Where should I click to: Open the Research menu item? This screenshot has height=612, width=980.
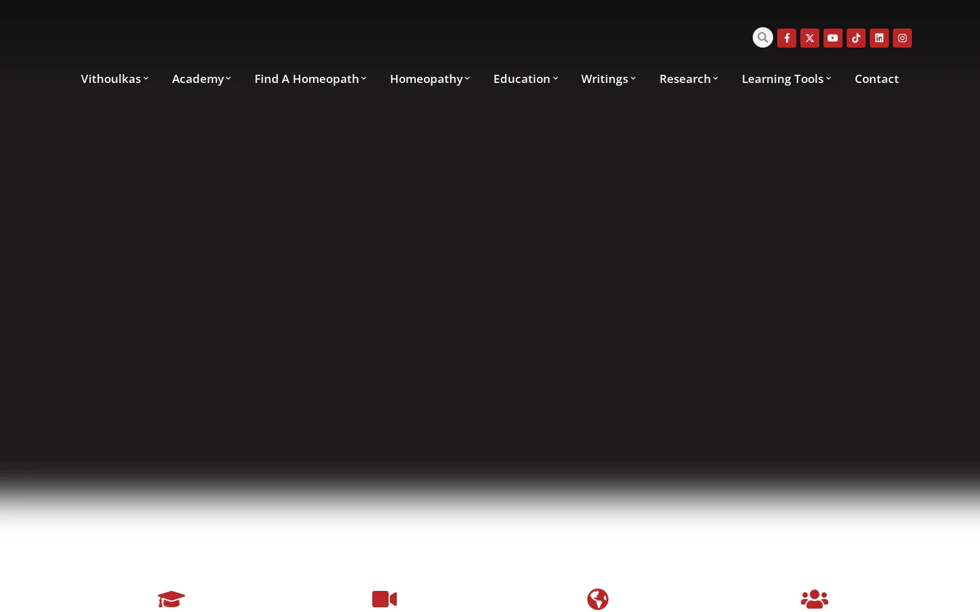point(685,79)
